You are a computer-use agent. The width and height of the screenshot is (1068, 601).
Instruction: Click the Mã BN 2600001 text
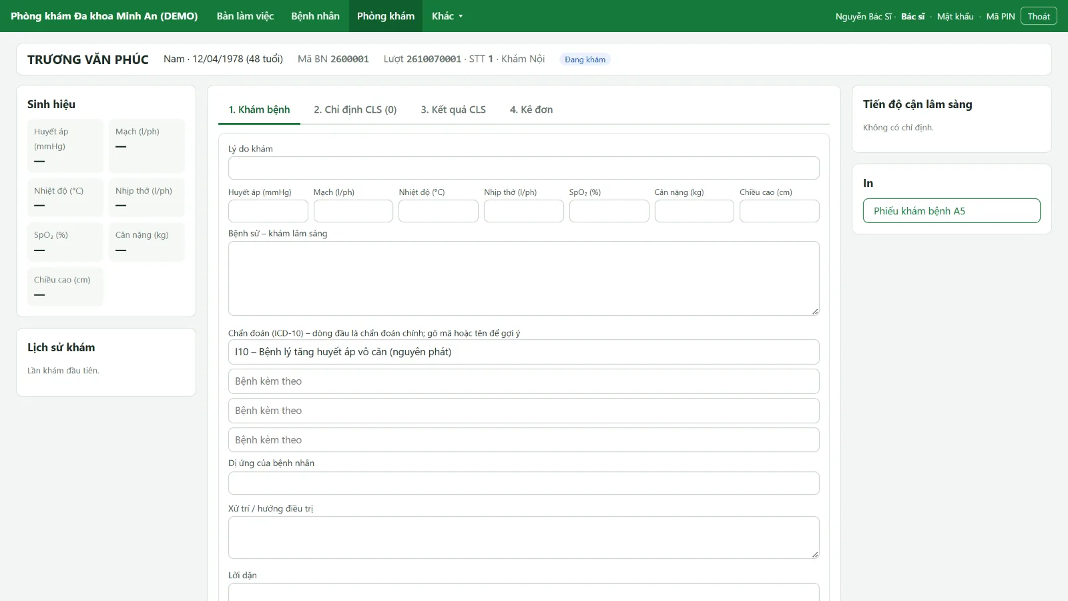point(333,59)
